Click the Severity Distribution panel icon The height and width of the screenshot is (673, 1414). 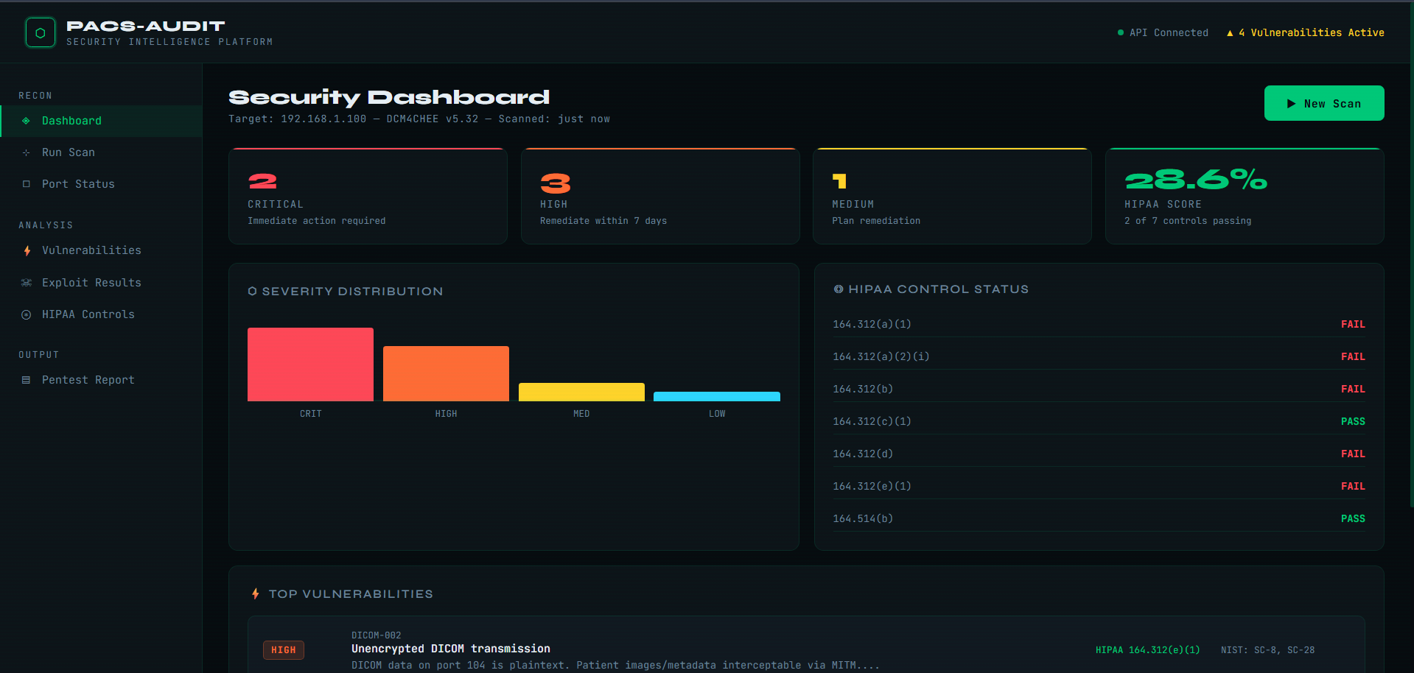(x=252, y=292)
